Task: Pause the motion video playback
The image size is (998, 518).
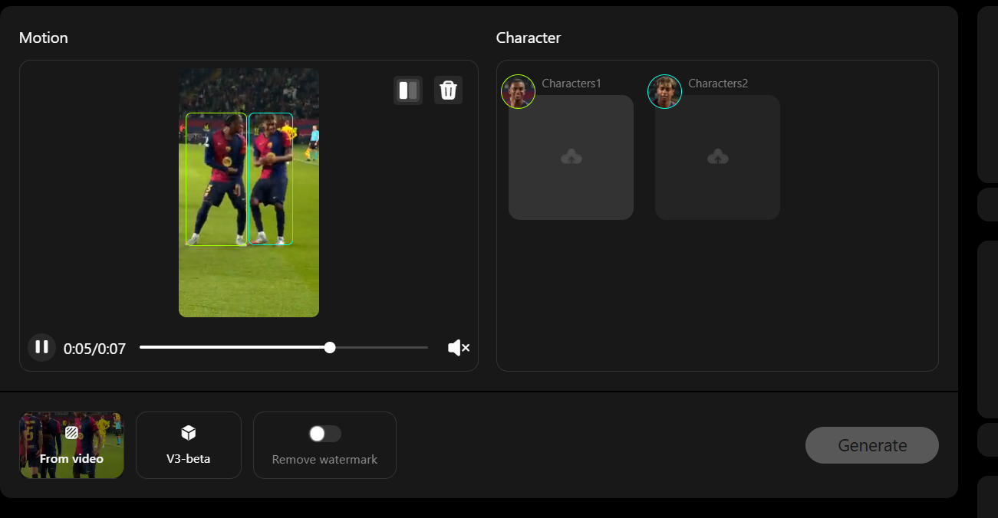Action: 42,347
